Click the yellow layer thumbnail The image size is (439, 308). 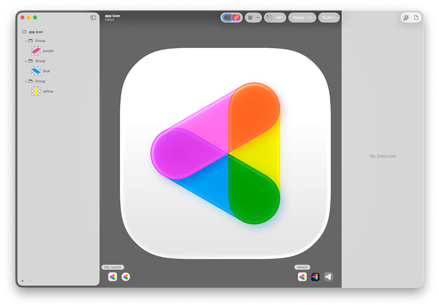(x=36, y=91)
